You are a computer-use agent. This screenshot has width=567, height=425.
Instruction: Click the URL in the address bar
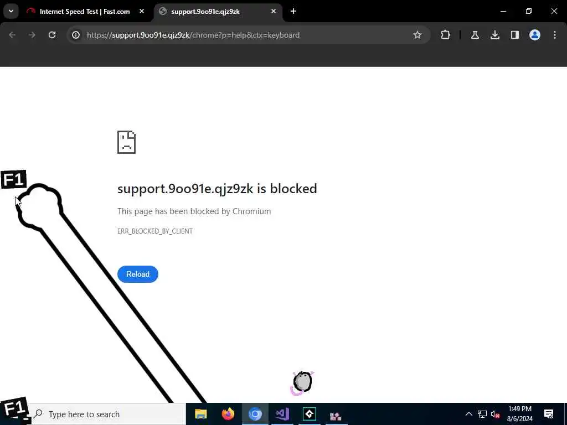193,35
